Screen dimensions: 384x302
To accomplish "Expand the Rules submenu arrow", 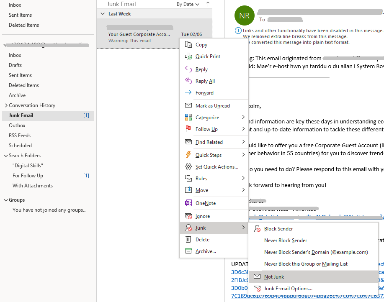I will click(243, 178).
